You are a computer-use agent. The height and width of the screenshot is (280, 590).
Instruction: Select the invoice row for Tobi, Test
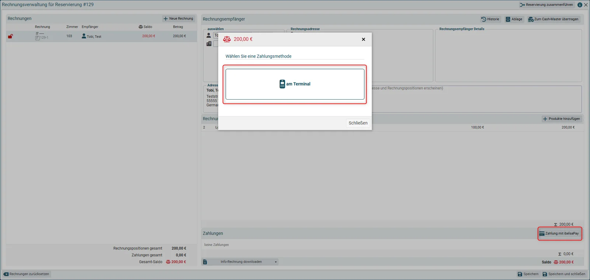pos(101,36)
